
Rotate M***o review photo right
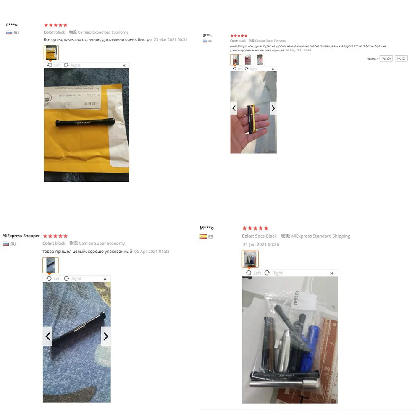pyautogui.click(x=273, y=273)
